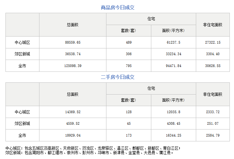Screen dimensions: 234x159
Task: Select 总面积 header in the 商品房 table
Action: click(72, 25)
